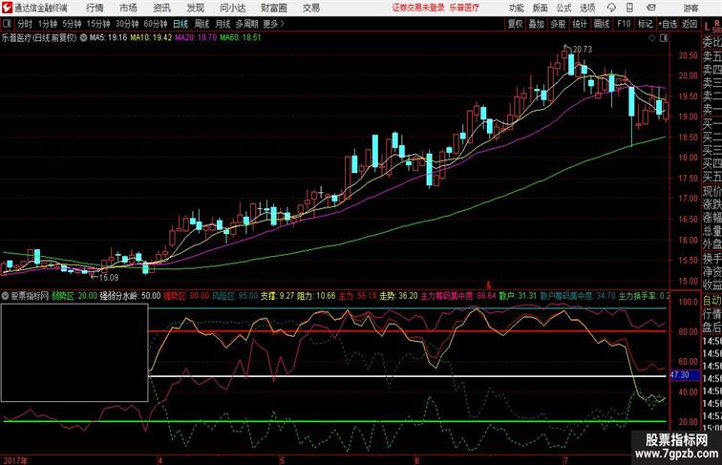Switch to 30分钟 period tab

pyautogui.click(x=127, y=24)
